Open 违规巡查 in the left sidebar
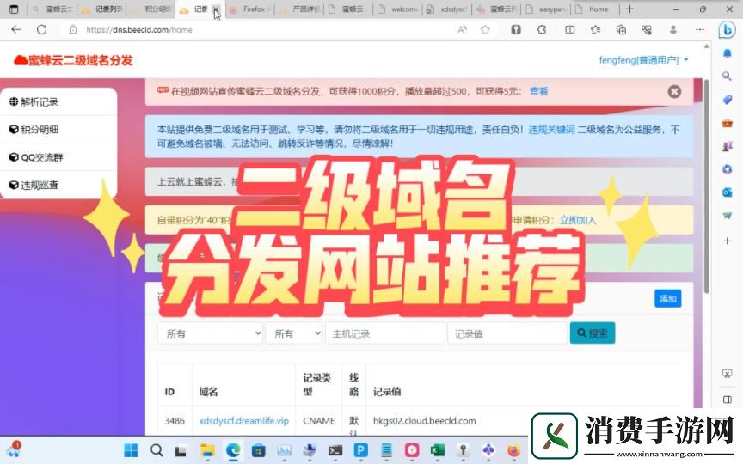This screenshot has height=464, width=743. [58, 185]
